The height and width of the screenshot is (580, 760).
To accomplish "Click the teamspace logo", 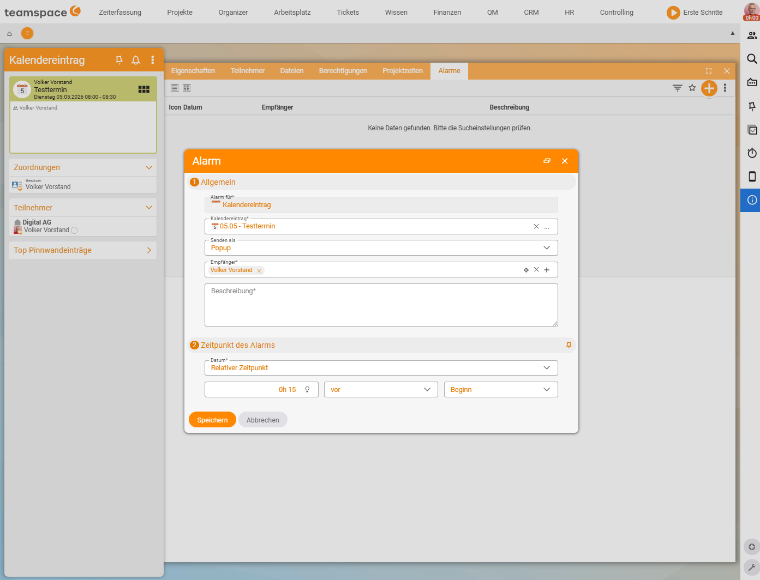I will coord(43,12).
